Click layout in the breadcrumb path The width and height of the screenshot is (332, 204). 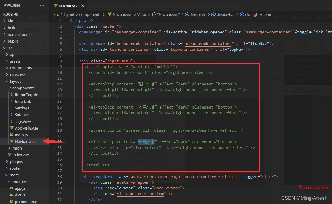[69, 14]
